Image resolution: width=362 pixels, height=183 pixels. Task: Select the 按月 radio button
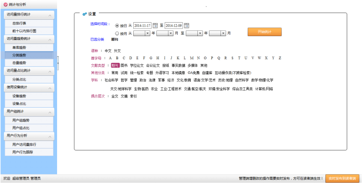(x=117, y=33)
